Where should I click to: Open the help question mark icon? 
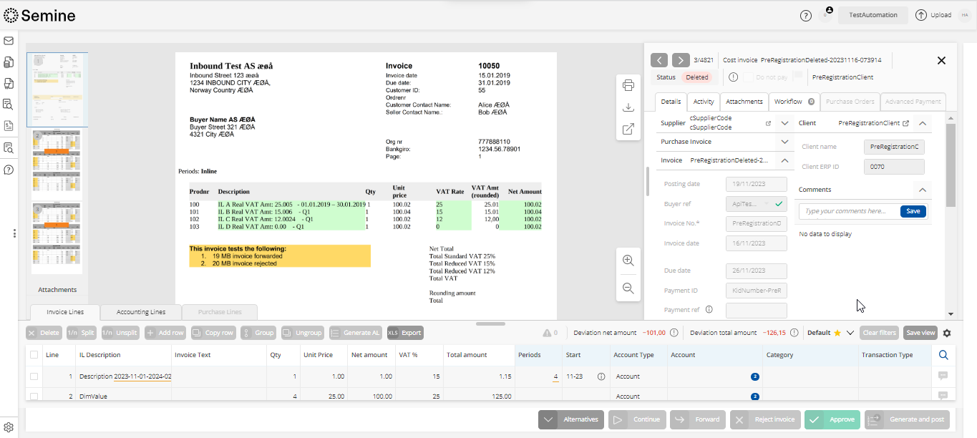805,15
